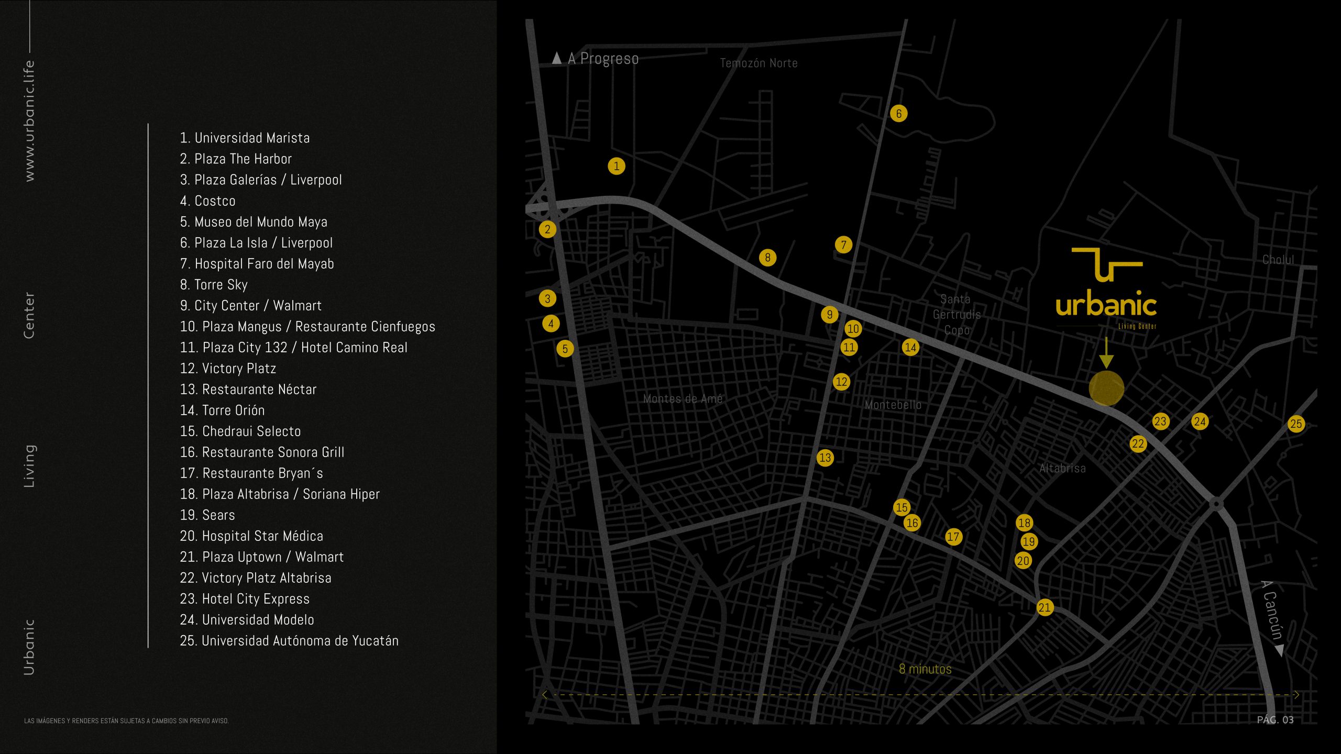Click the 8 minutos distance label
The height and width of the screenshot is (754, 1341).
pos(925,669)
